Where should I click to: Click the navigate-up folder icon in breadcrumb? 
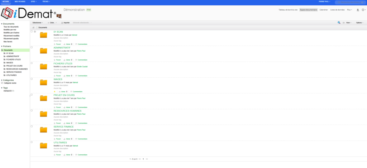tap(33, 28)
